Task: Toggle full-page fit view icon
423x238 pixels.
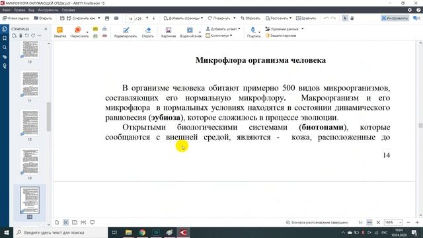Action: [378, 222]
